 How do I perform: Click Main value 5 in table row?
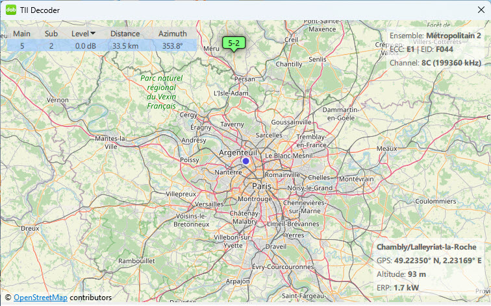pyautogui.click(x=22, y=46)
